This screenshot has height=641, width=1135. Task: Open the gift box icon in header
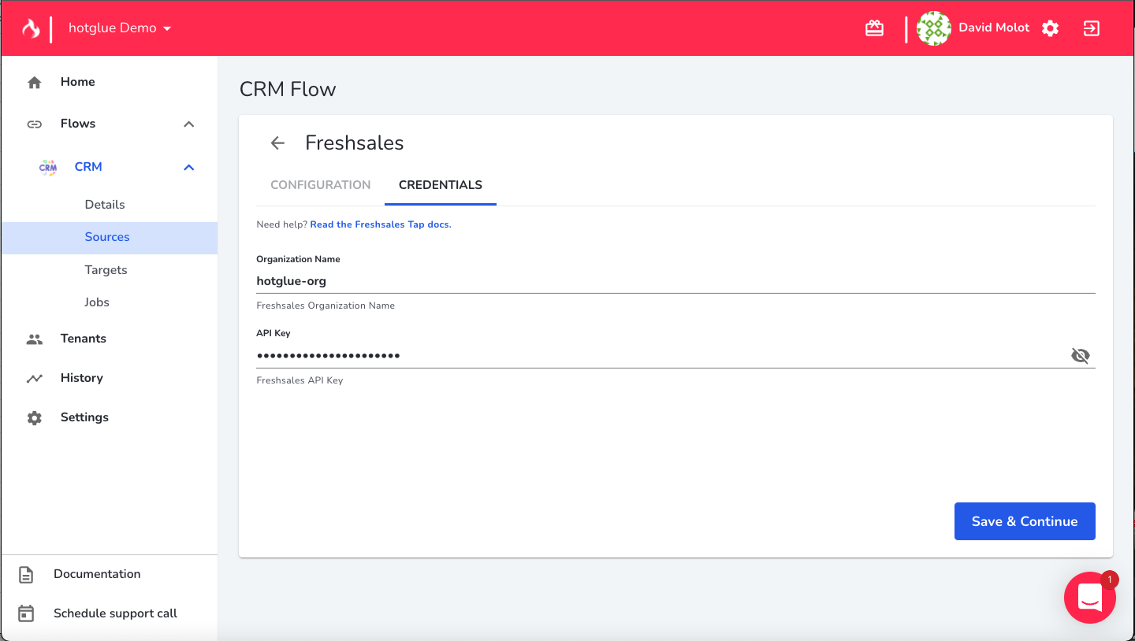click(x=874, y=28)
